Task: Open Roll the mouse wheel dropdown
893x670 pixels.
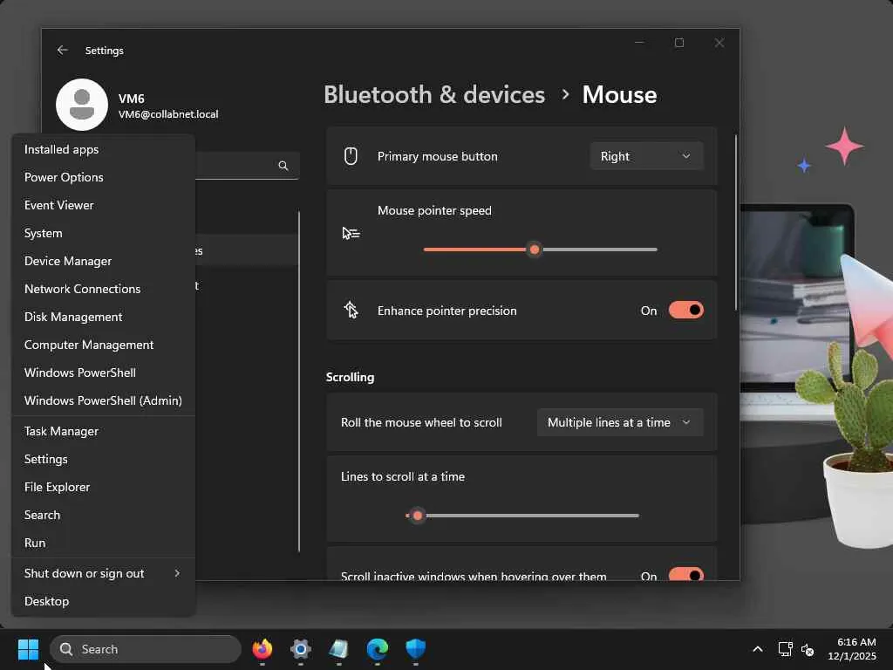Action: coord(619,422)
